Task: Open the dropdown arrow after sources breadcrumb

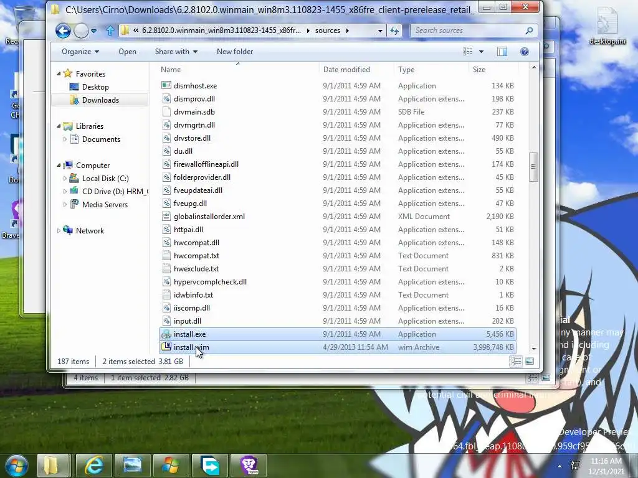Action: (348, 30)
